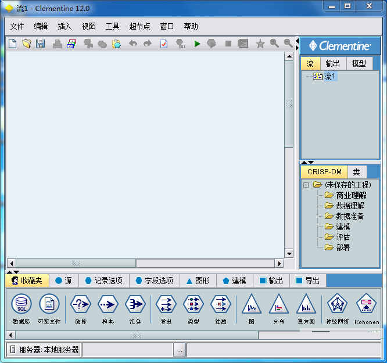387x363 pixels.
Task: Open the 图形 palette tab
Action: pos(198,281)
